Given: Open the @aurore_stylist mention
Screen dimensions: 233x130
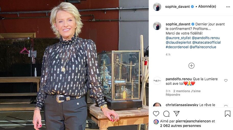Looking at the screenshot, I should point(178,38).
